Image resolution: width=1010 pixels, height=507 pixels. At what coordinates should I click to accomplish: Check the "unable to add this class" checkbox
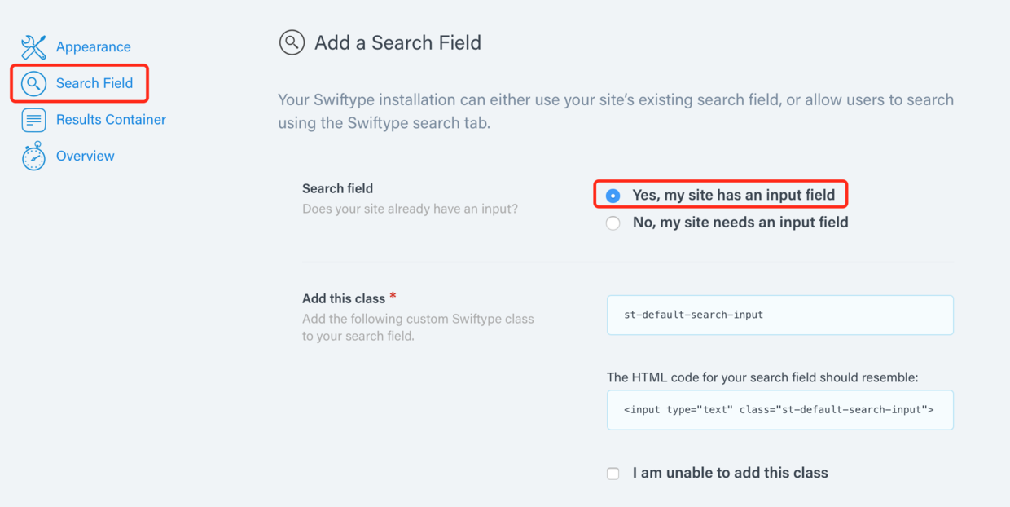point(613,474)
